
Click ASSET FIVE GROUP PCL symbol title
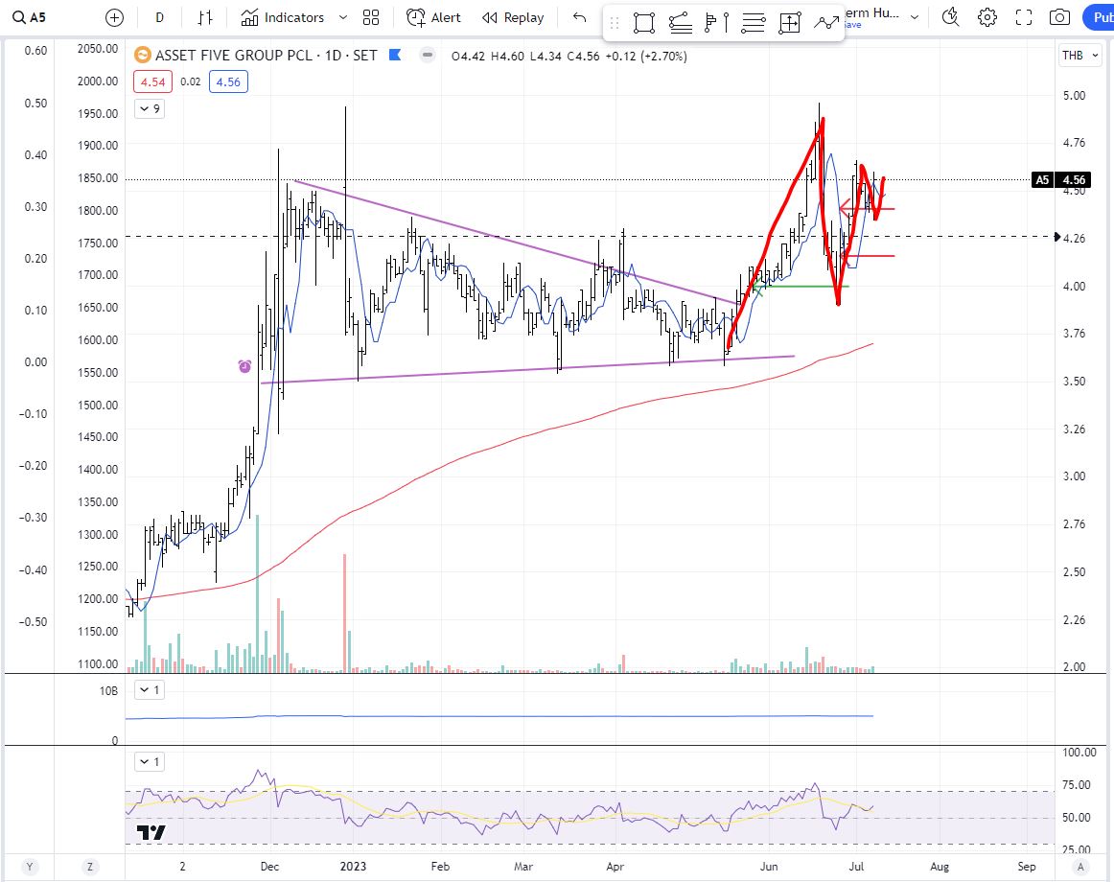267,56
